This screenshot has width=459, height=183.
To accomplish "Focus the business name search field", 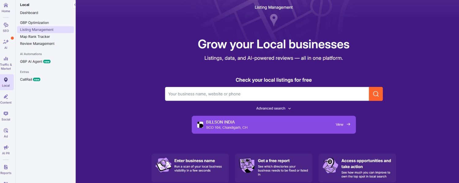I will pyautogui.click(x=267, y=94).
